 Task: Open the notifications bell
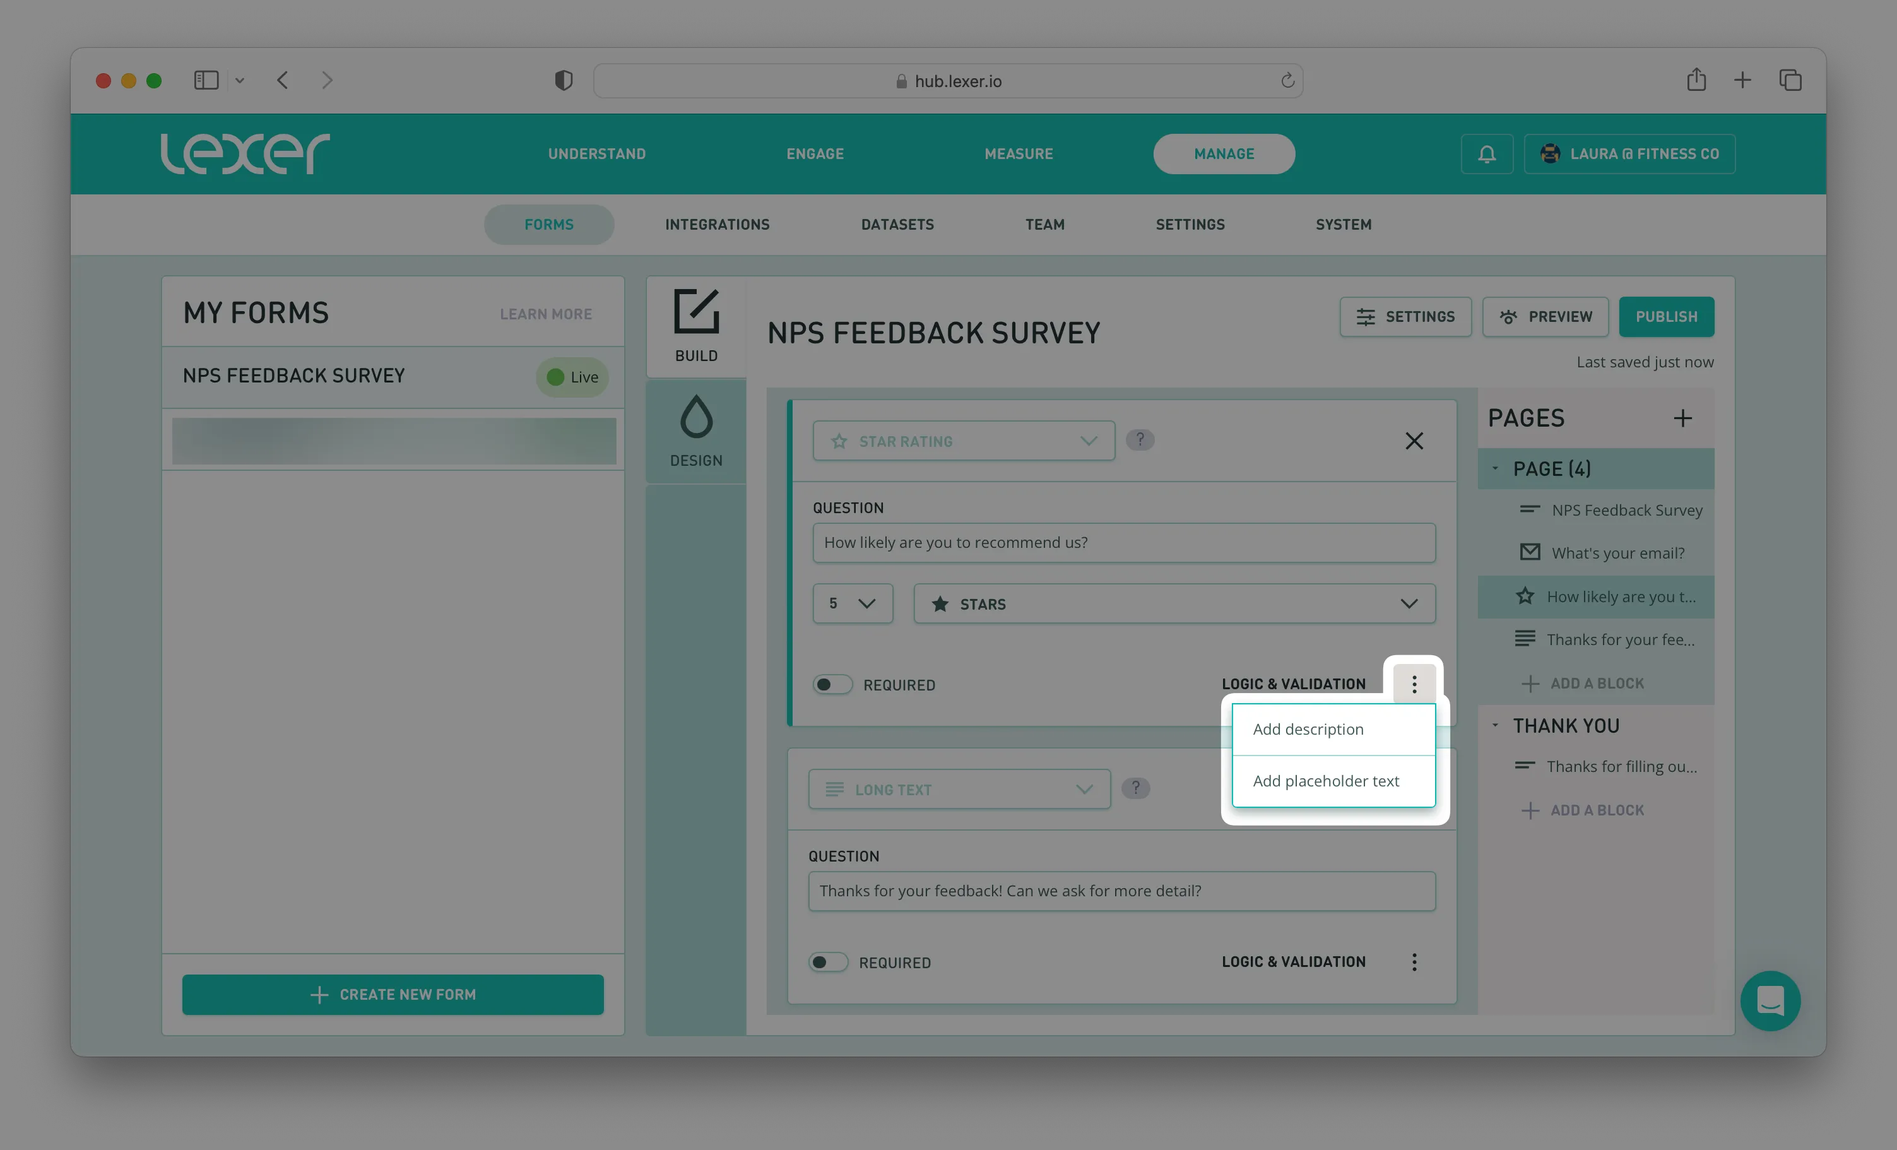point(1487,154)
